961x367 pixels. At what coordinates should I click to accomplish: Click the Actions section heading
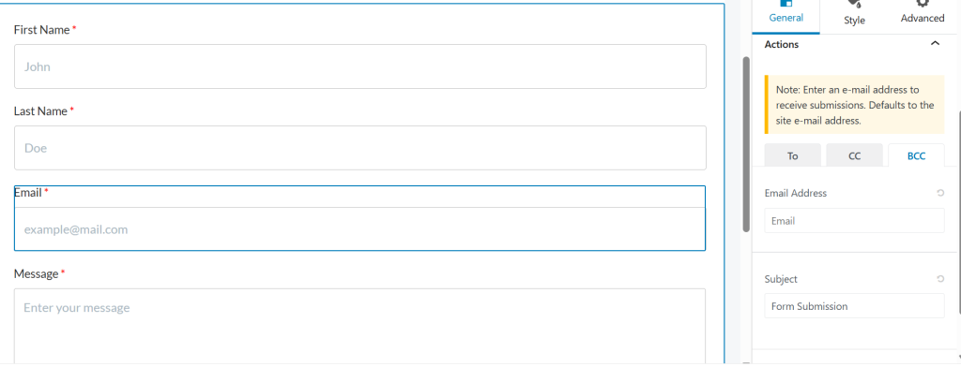pos(782,44)
